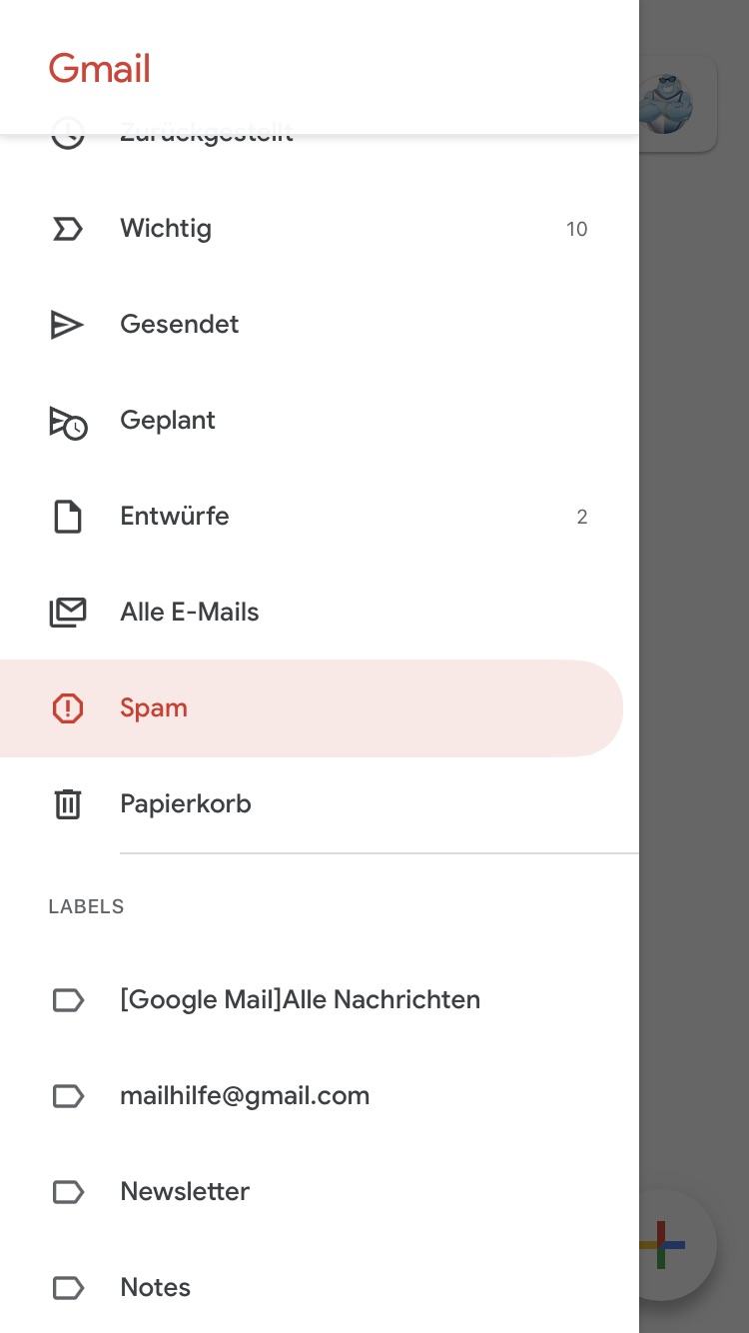749x1333 pixels.
Task: Click the Wichtig label icon
Action: (x=67, y=229)
